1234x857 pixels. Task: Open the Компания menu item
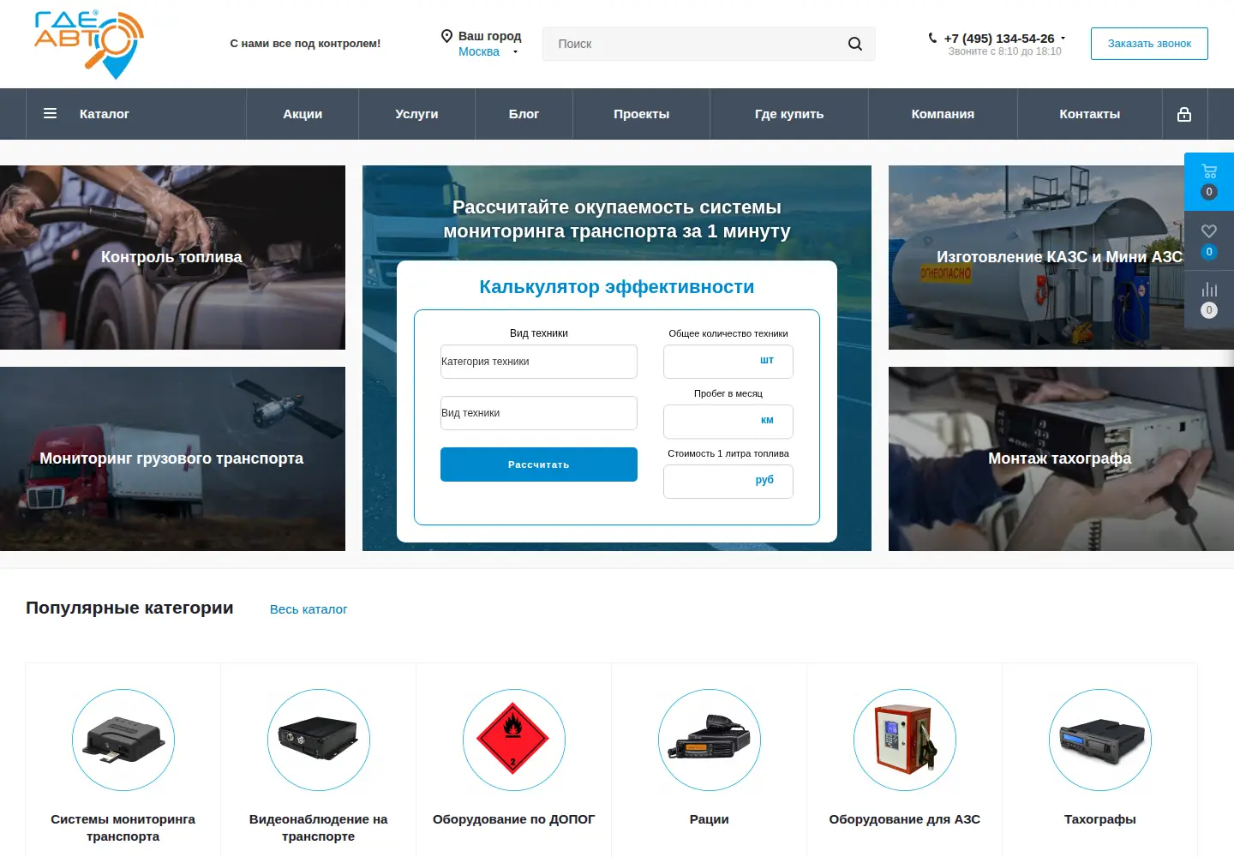coord(943,114)
